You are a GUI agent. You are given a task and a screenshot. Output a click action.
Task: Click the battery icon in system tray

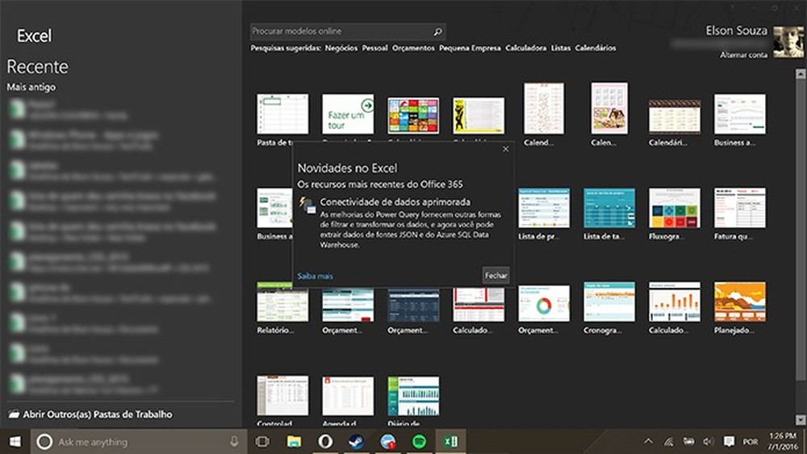coord(688,442)
